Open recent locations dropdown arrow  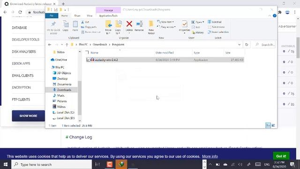[62, 45]
